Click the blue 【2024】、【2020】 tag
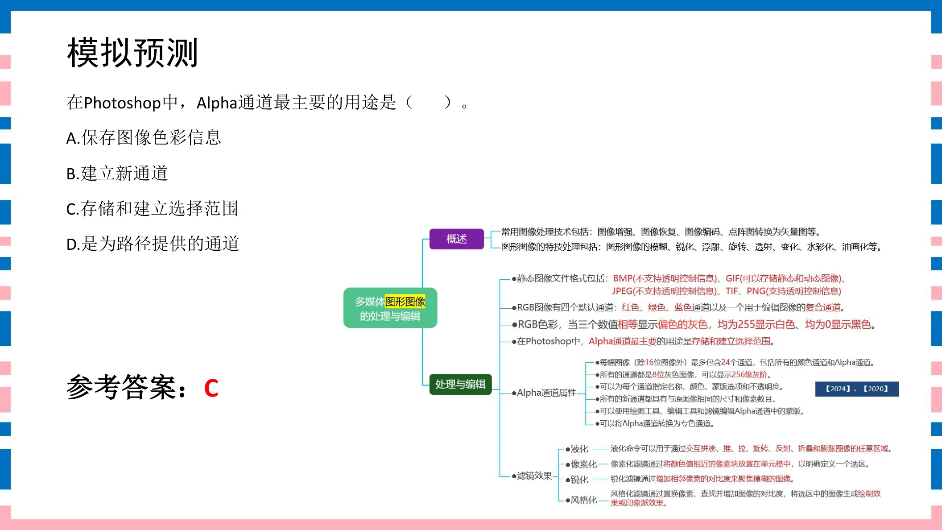The width and height of the screenshot is (942, 530). point(856,389)
